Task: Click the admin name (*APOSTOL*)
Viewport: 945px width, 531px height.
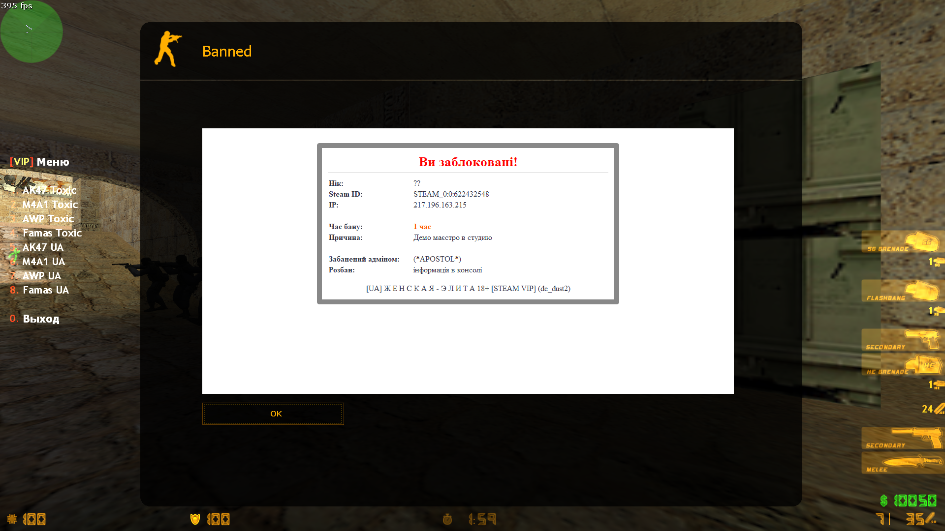Action: point(437,259)
